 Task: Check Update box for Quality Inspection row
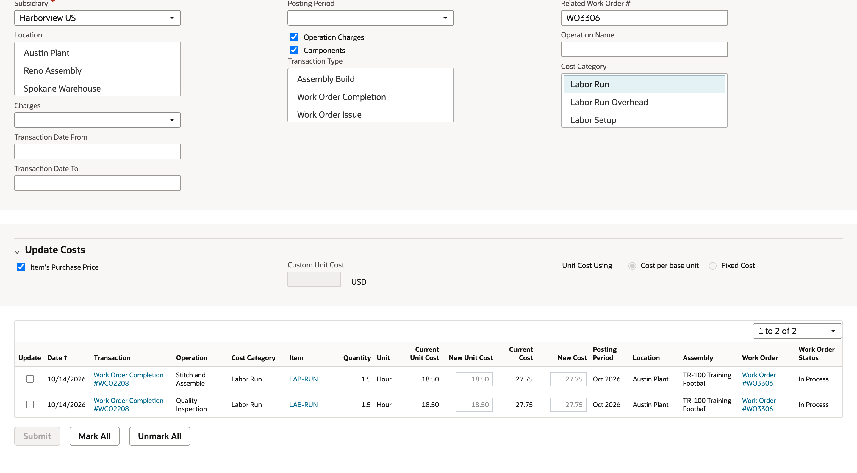click(x=30, y=405)
